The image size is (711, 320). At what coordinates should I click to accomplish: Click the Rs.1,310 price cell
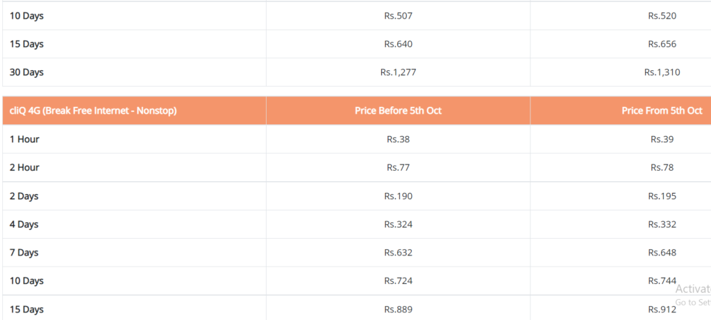pyautogui.click(x=662, y=72)
